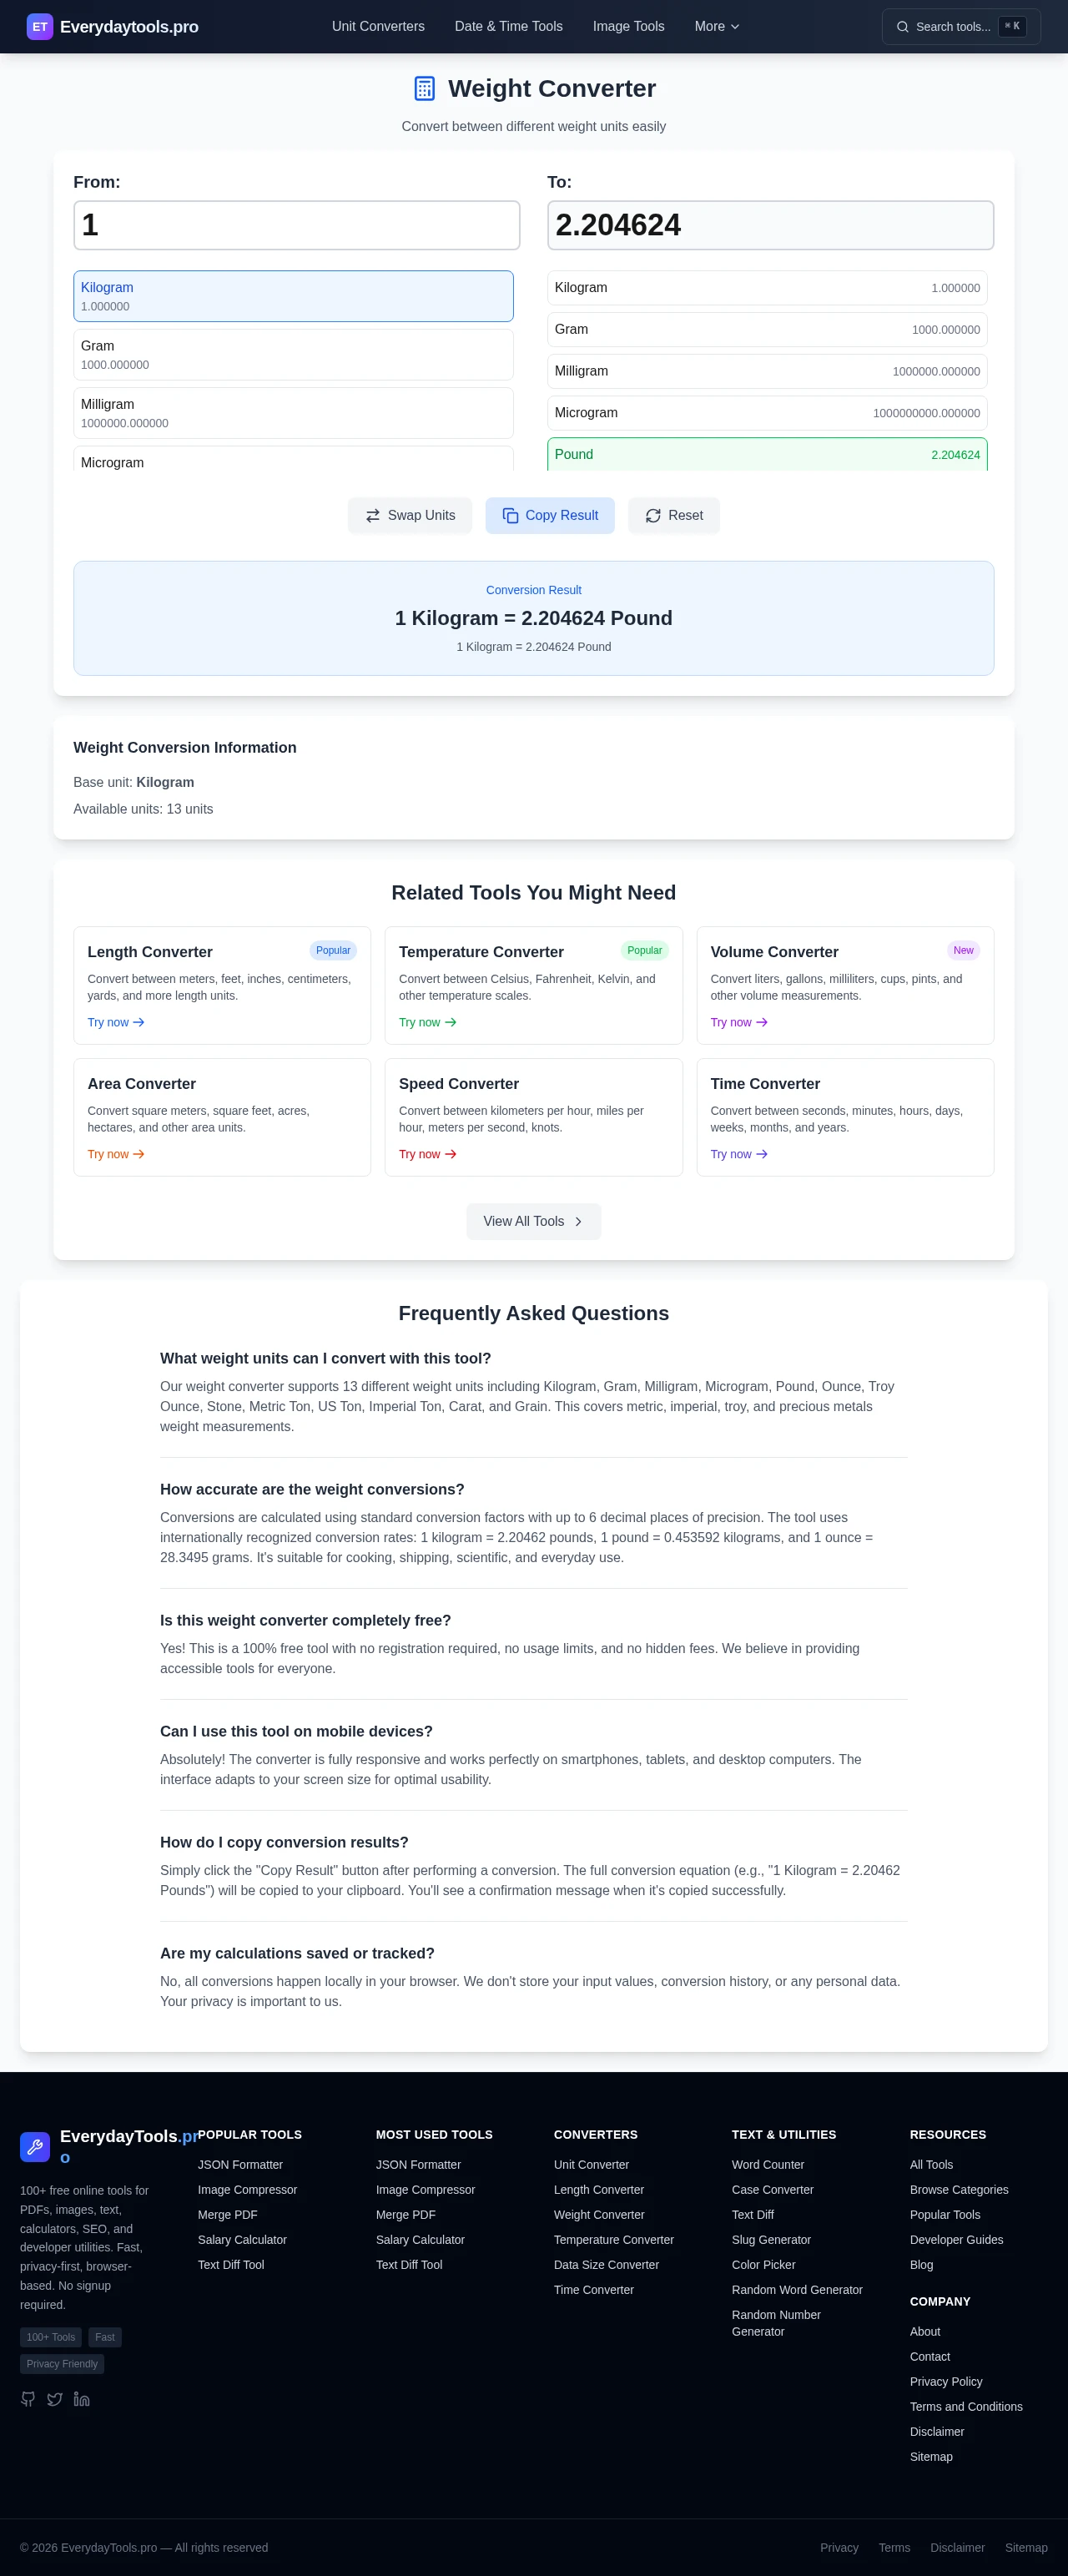Expand the More dropdown menu

point(717,27)
